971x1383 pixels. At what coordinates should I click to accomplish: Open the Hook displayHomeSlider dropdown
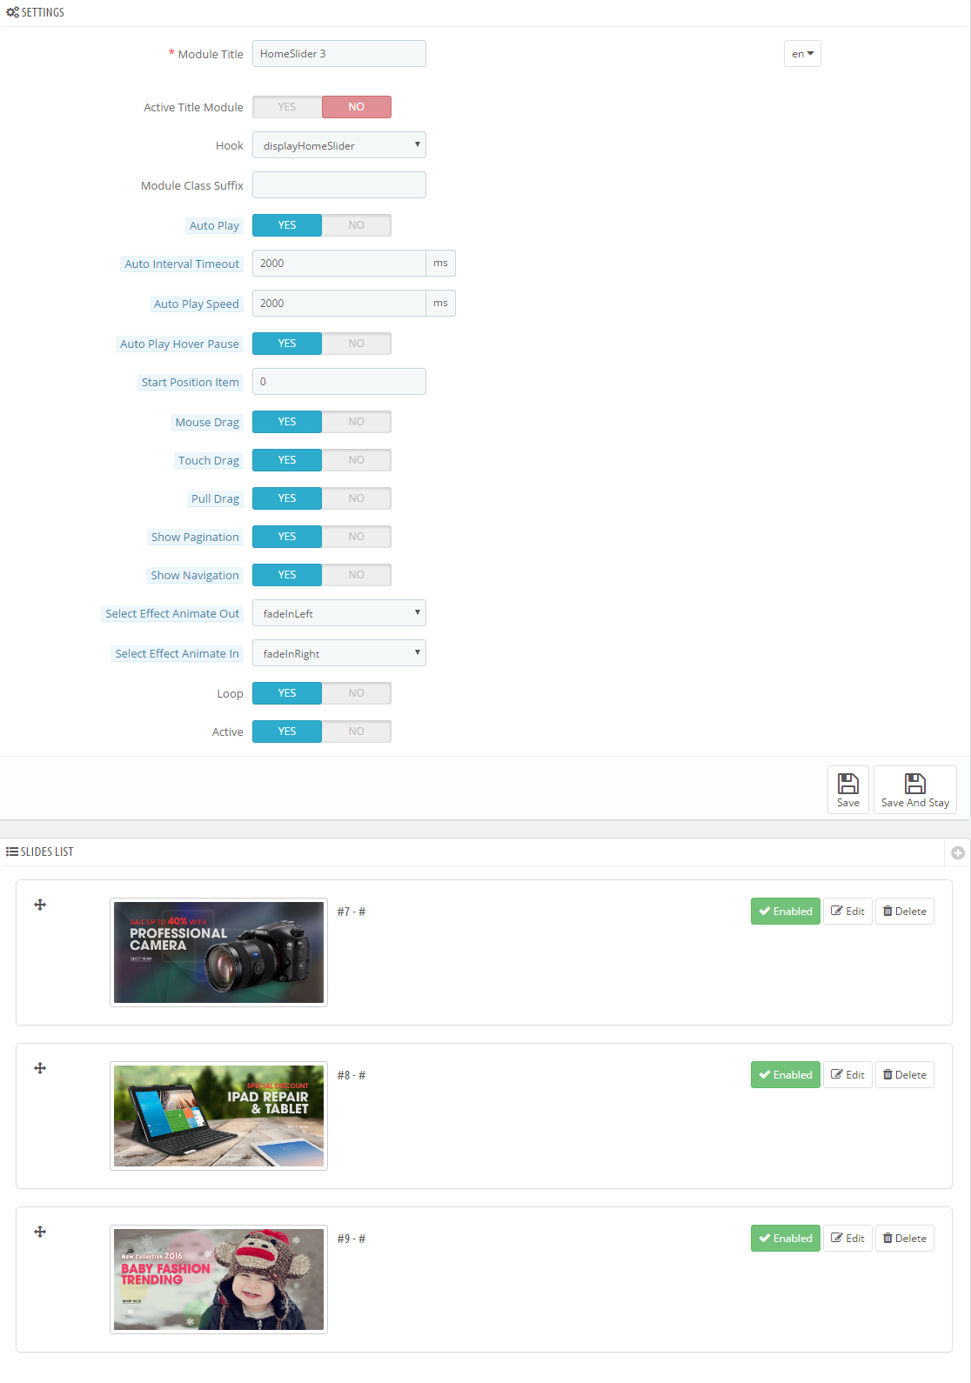tap(338, 145)
